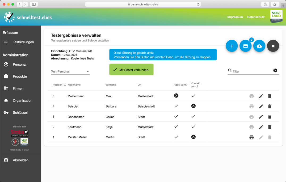Open Teststitzungen in the sidebar

23,42
